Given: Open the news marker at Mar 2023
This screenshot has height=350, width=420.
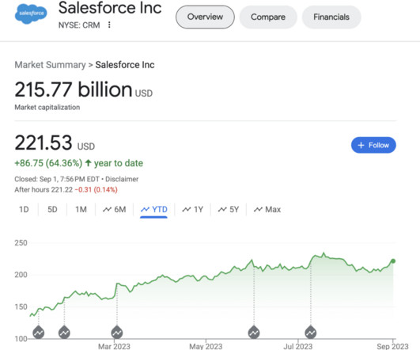Looking at the screenshot, I should coord(117,333).
